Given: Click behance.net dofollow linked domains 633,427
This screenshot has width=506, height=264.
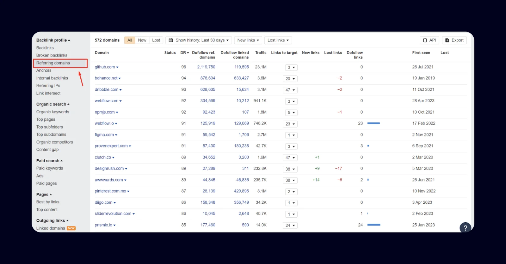Looking at the screenshot, I should point(241,78).
